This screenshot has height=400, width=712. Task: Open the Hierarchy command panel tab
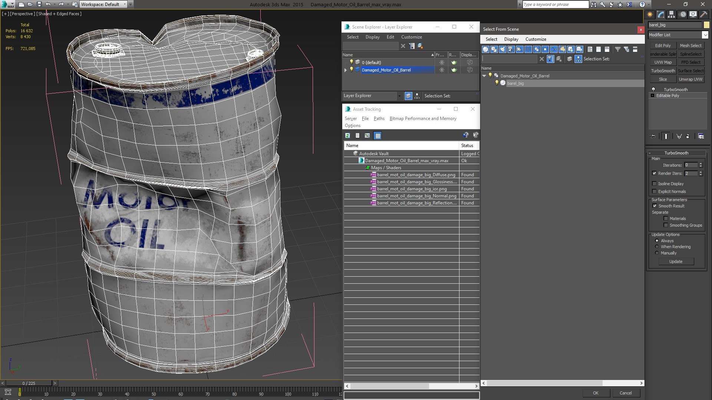coord(671,14)
